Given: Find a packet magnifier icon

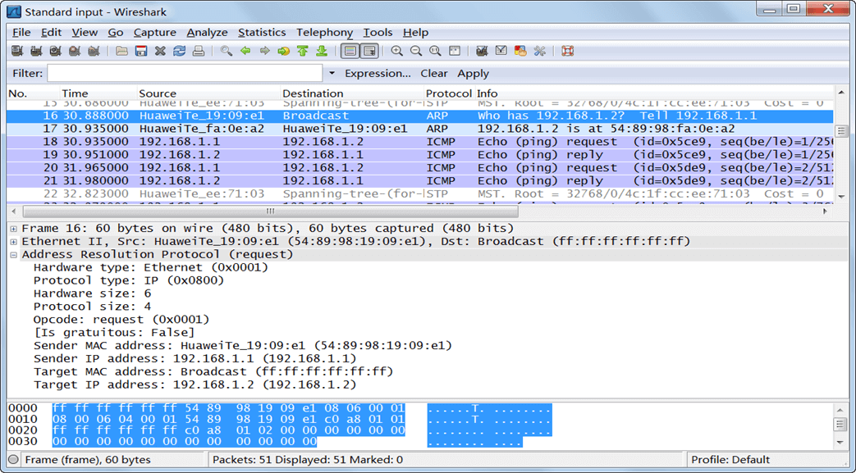Looking at the screenshot, I should [226, 52].
